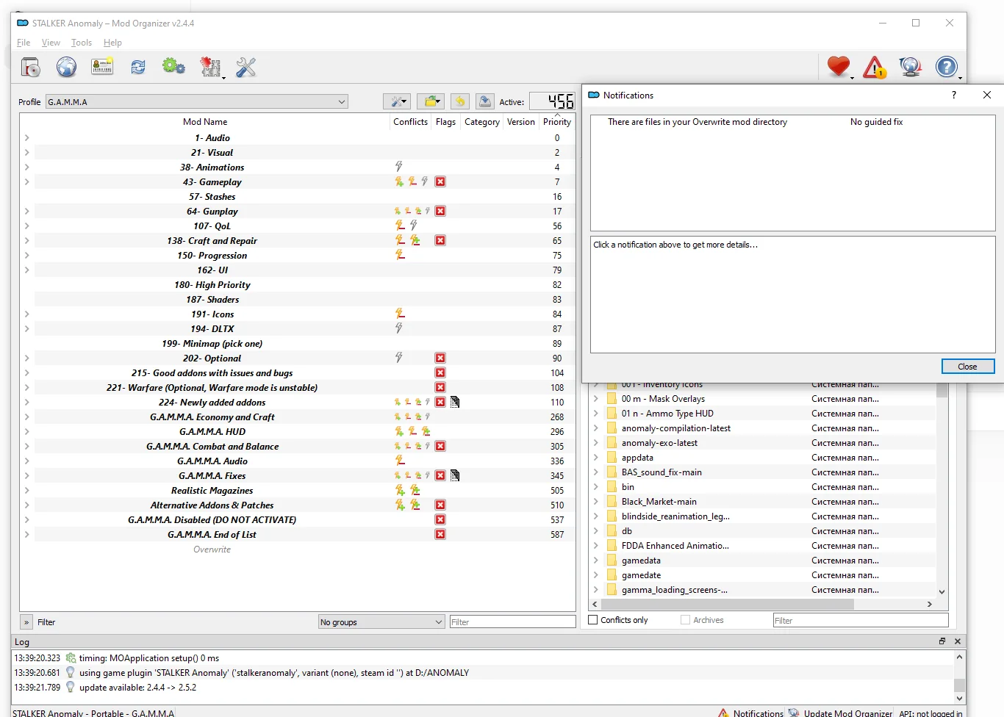The width and height of the screenshot is (1004, 717).
Task: Expand the 64- Gunplay separator chevron
Action: click(x=27, y=211)
